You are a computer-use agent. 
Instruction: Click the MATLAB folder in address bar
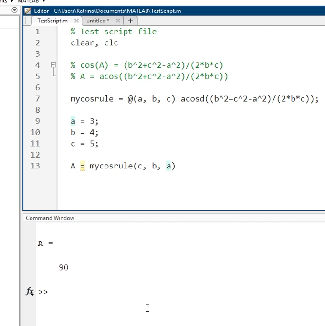[x=28, y=1]
